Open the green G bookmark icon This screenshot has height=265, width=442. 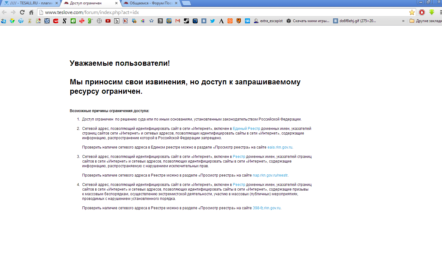coord(73,21)
